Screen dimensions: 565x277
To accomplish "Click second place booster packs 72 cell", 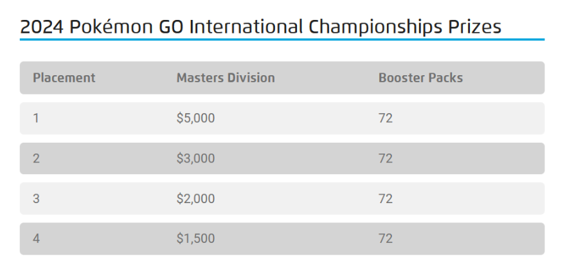I will [x=385, y=158].
